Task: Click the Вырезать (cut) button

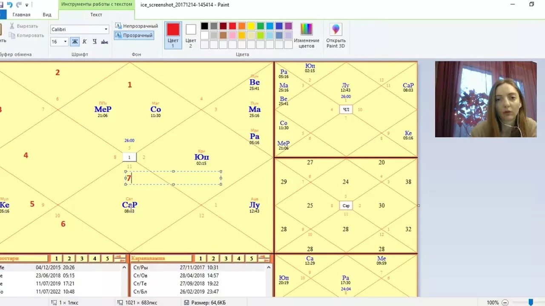Action: tap(24, 26)
